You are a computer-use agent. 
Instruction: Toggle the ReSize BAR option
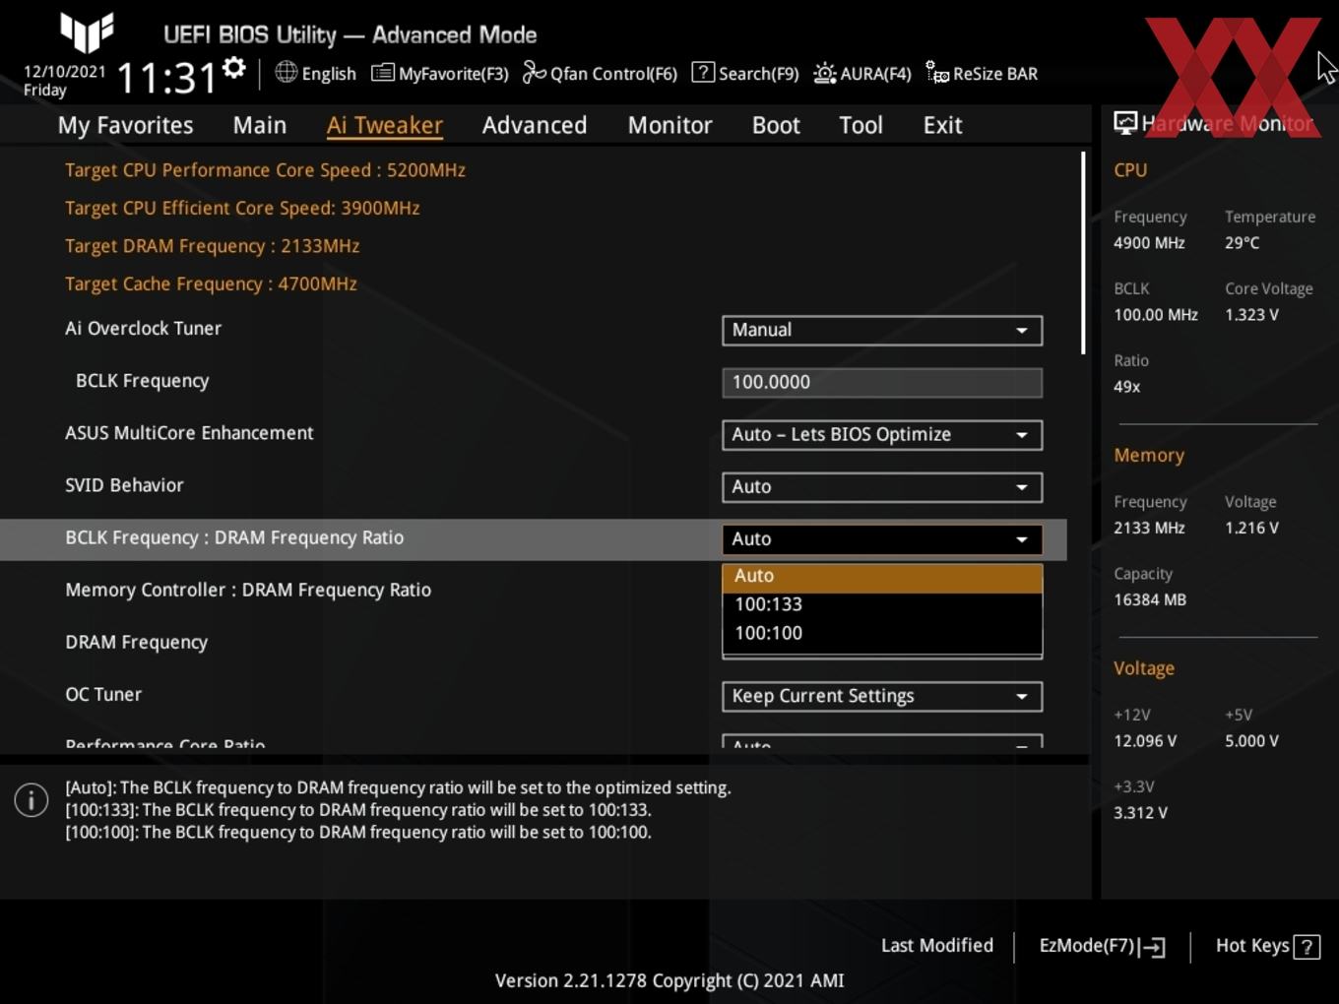(982, 73)
